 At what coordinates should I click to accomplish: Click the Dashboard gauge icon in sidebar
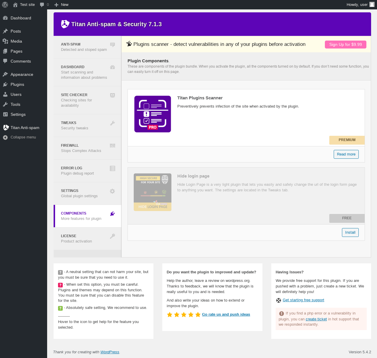5,18
